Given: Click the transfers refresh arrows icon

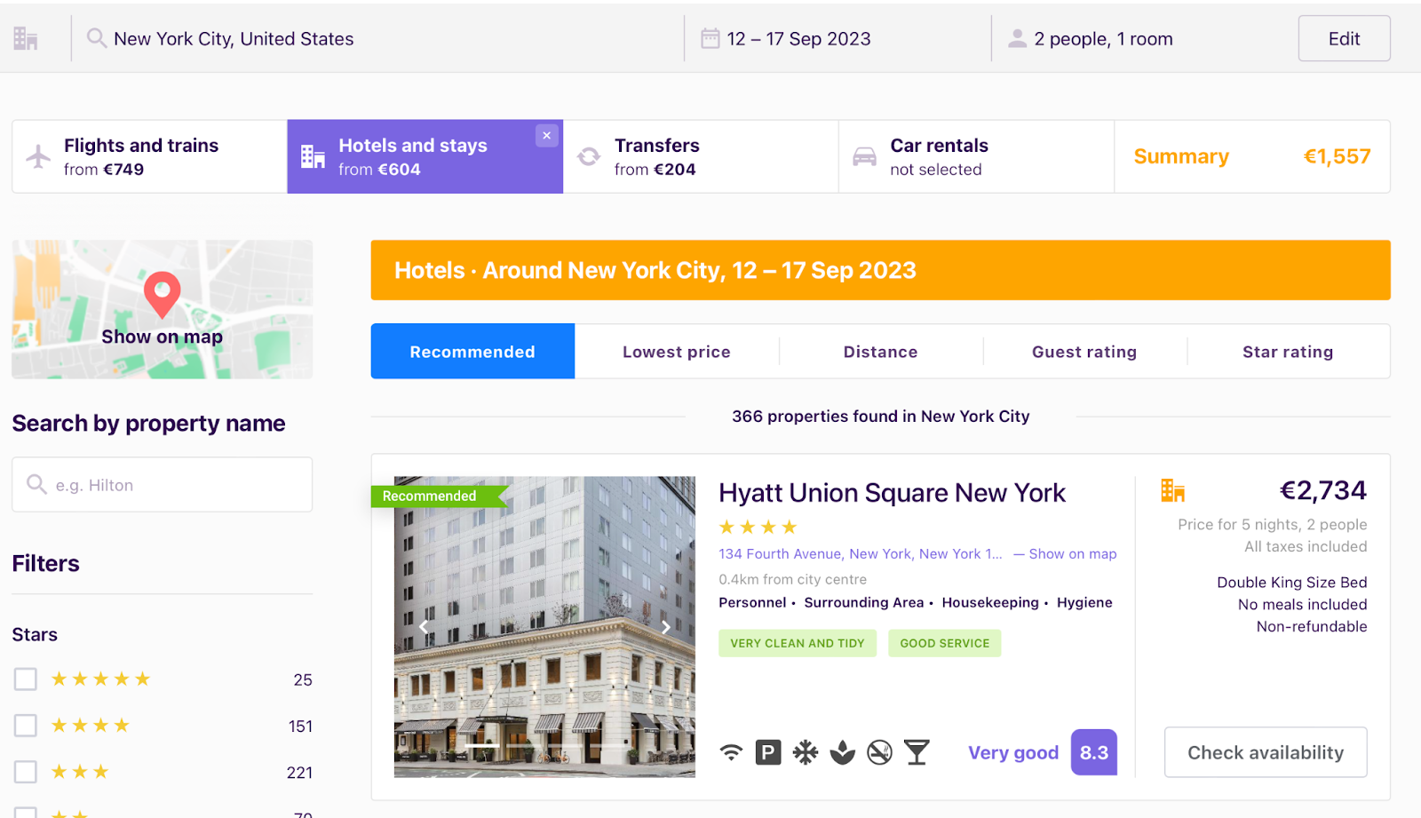Looking at the screenshot, I should pos(589,156).
